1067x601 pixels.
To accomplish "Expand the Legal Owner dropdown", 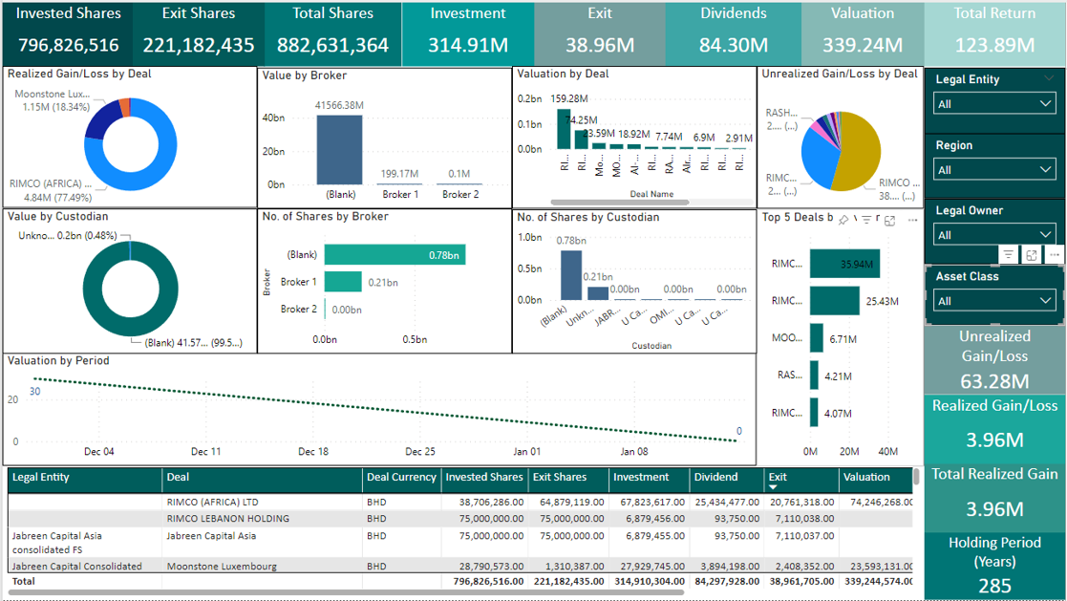I will [x=993, y=234].
